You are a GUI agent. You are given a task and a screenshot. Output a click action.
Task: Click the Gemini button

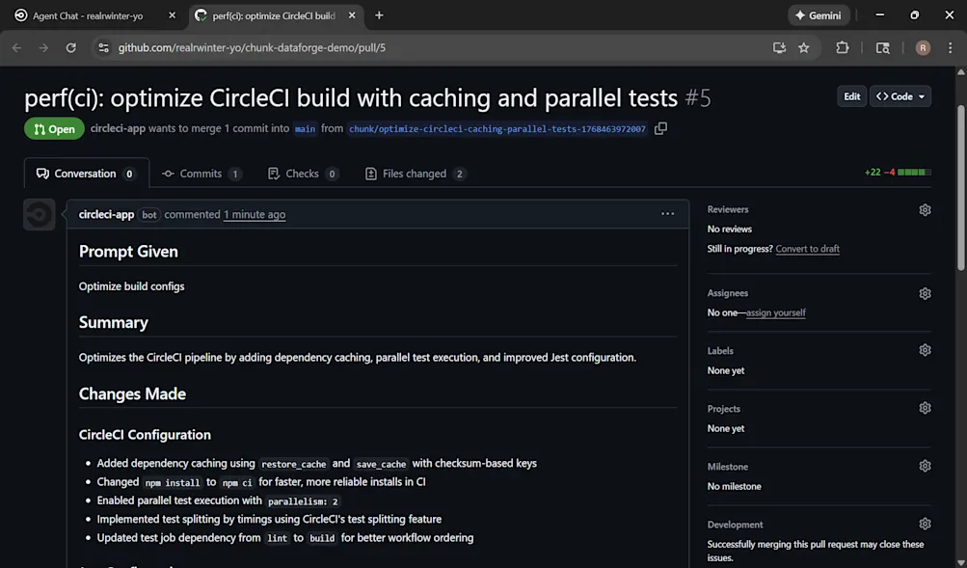pyautogui.click(x=819, y=15)
